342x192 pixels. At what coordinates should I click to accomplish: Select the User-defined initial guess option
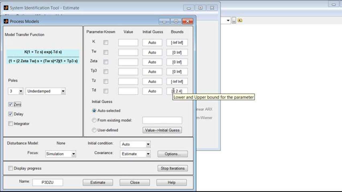pos(94,130)
